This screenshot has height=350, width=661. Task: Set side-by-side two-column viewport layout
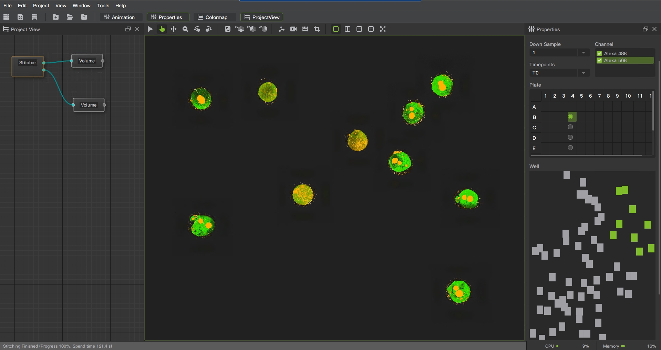coord(348,29)
